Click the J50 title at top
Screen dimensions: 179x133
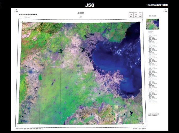[x=89, y=5]
